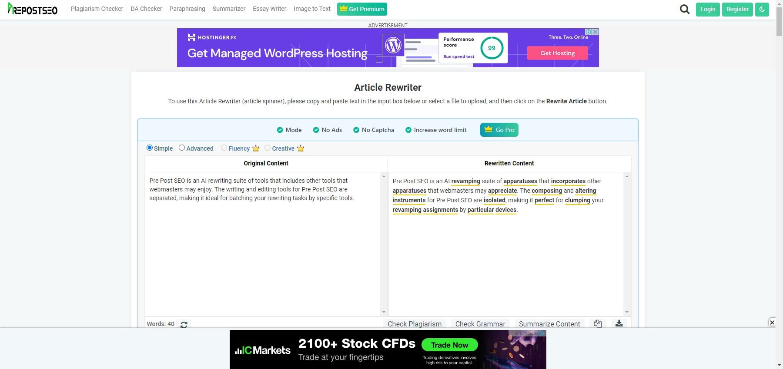Image resolution: width=783 pixels, height=369 pixels.
Task: Click the Fluency crown icon
Action: coord(256,148)
